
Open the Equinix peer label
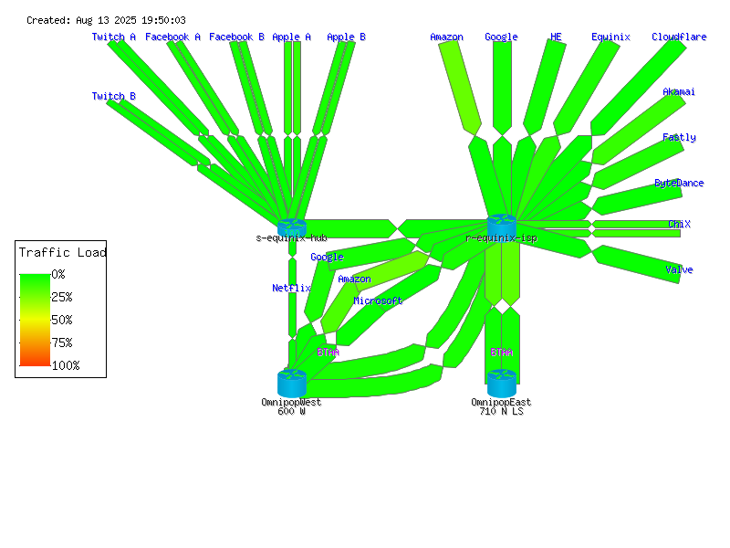point(610,37)
